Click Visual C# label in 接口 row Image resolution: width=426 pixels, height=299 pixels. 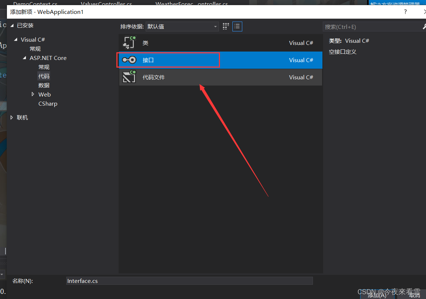[301, 60]
